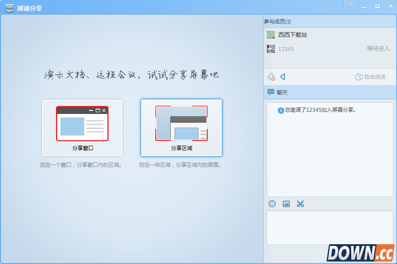Capture a screenshot with the scissors icon
The image size is (397, 264).
click(300, 204)
